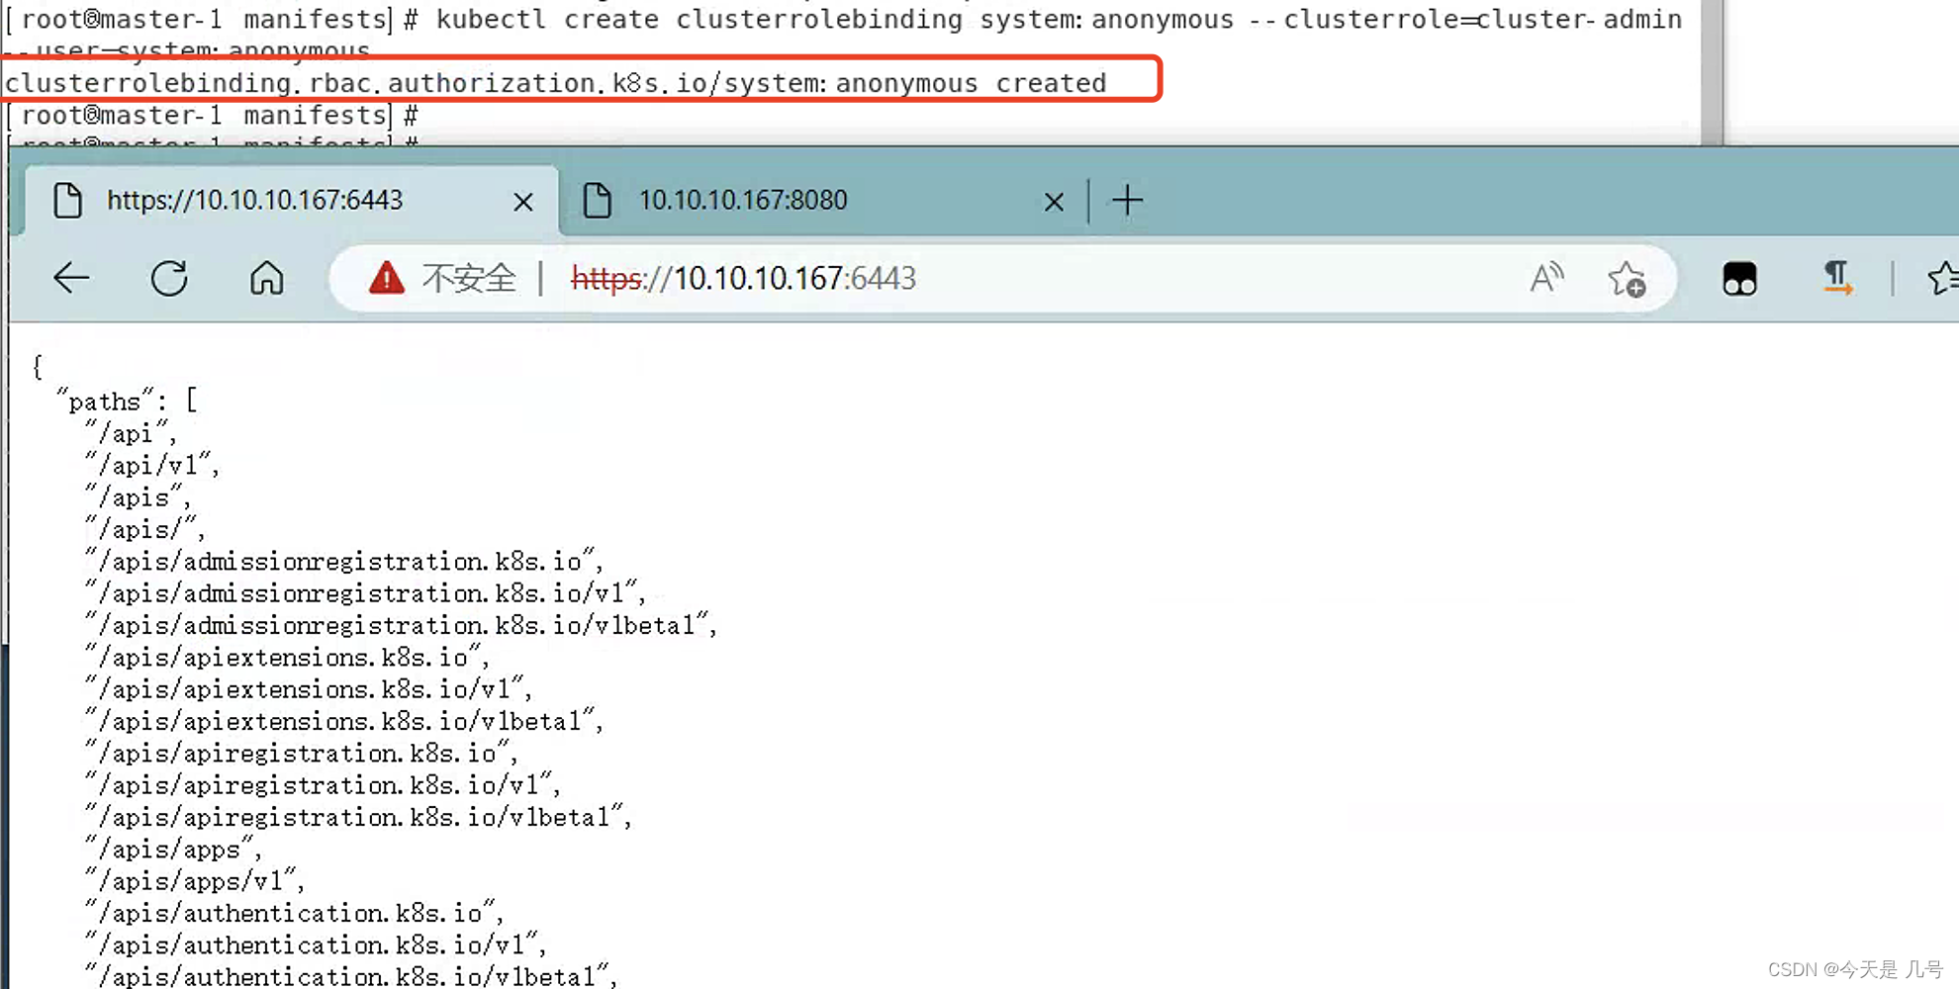This screenshot has width=1959, height=989.
Task: Click "/apis/apiregistration.k8s.io/v1" line
Action: (x=323, y=785)
